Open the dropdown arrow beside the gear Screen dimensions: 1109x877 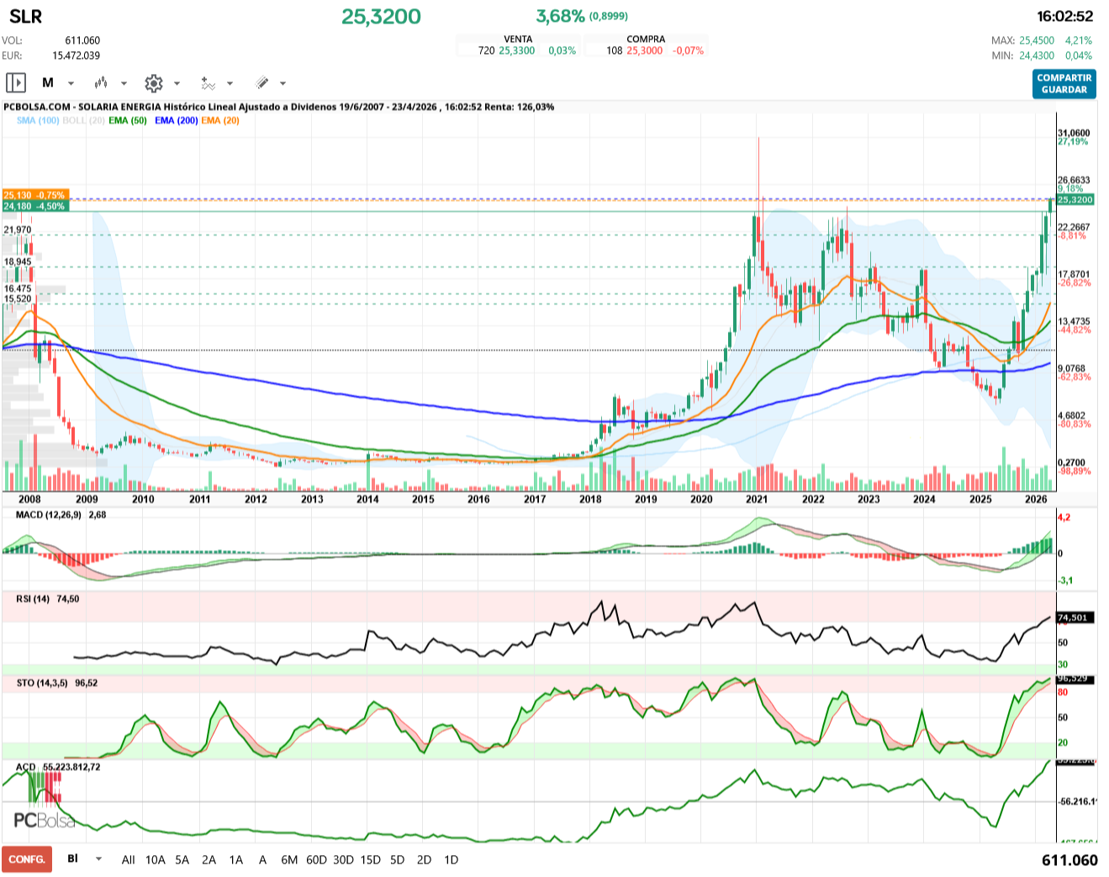pyautogui.click(x=177, y=84)
